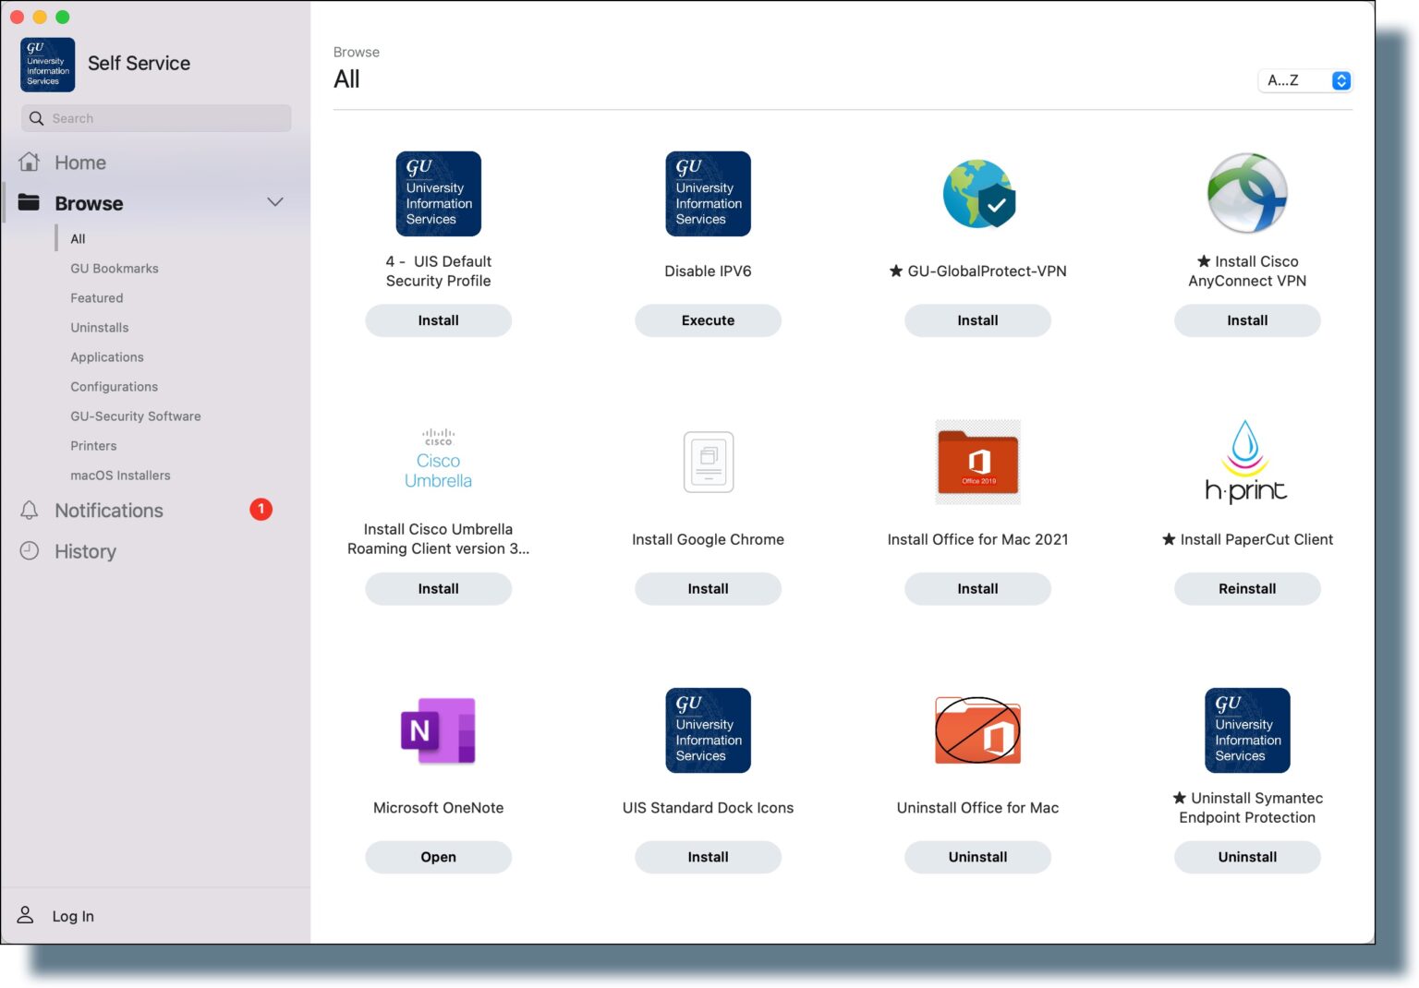The height and width of the screenshot is (988, 1419).
Task: Click Execute under Disable IPV6
Action: click(x=708, y=320)
